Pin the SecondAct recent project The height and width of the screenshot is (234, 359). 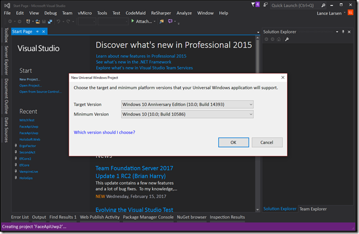click(16, 152)
